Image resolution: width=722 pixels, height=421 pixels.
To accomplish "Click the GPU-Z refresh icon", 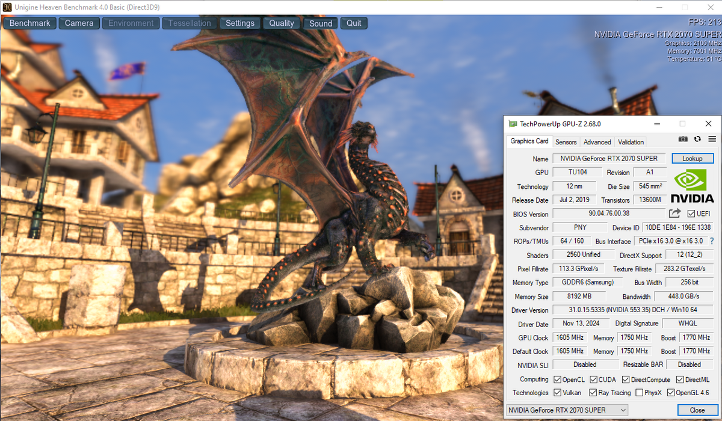I will pyautogui.click(x=697, y=139).
